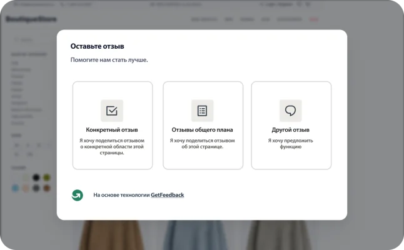The width and height of the screenshot is (404, 250).
Task: Select the checkmark icon for specific feedback
Action: (112, 111)
